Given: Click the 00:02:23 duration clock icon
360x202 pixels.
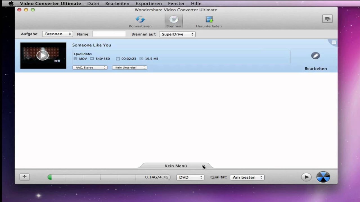Looking at the screenshot, I should click(x=118, y=59).
